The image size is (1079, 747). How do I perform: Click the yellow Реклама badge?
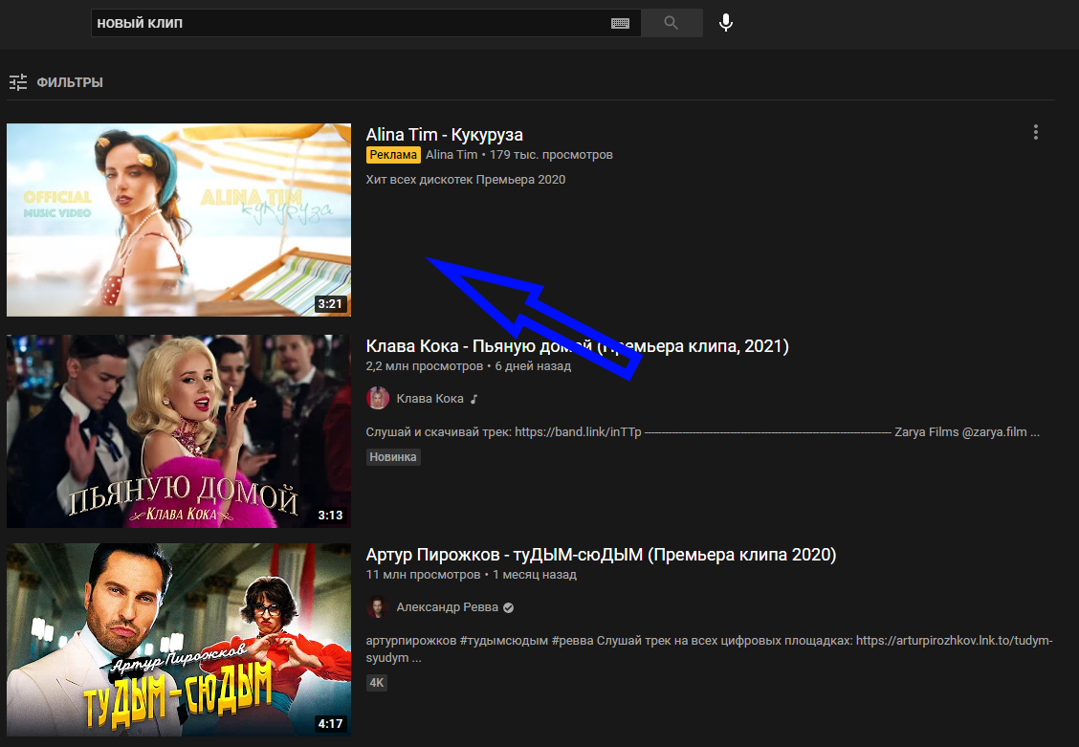(x=393, y=155)
